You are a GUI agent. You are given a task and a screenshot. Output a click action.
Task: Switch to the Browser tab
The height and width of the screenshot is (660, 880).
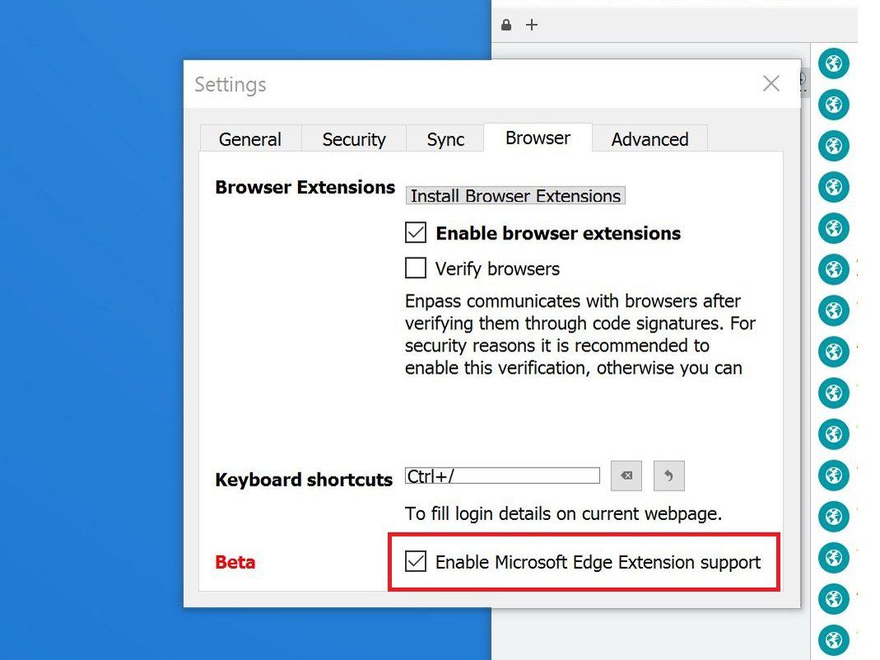(x=537, y=138)
